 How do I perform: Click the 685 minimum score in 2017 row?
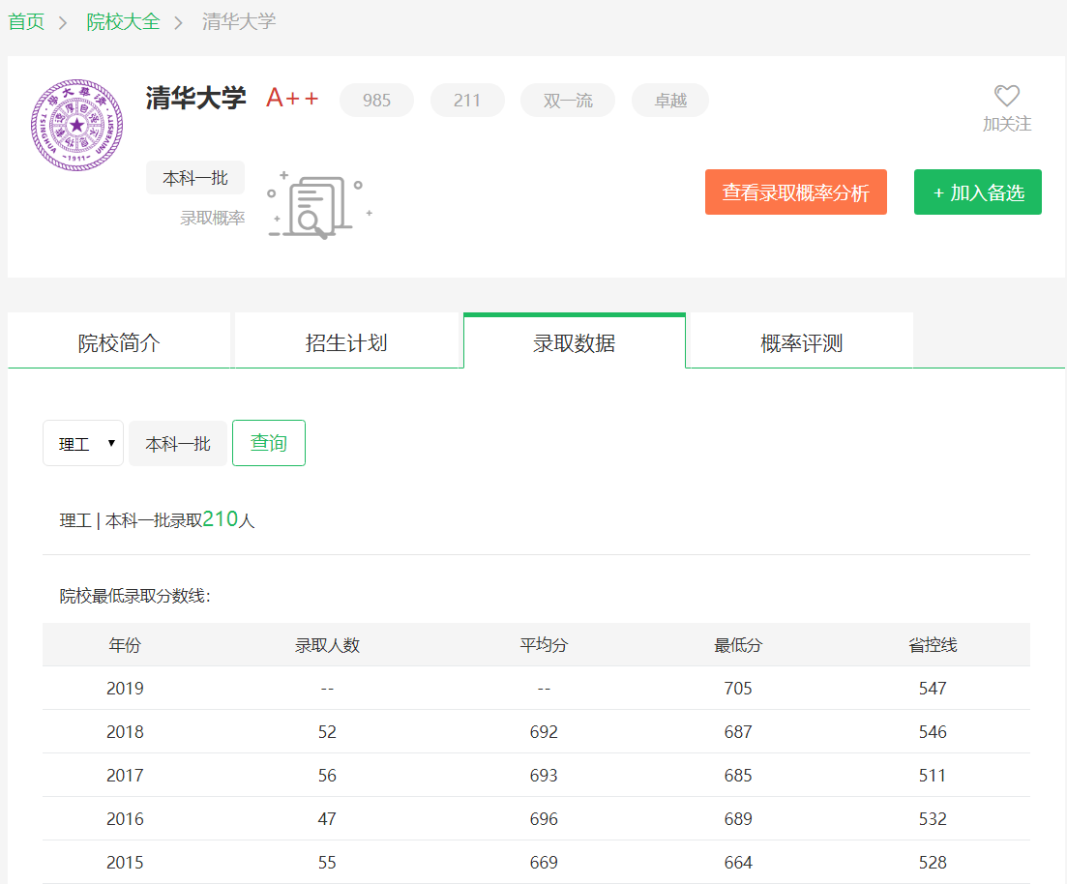738,775
